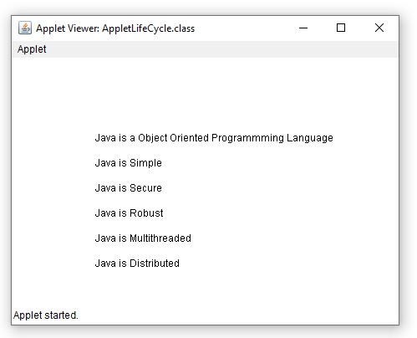Click the 'Applet started.' status message
Screen dimensions: 417x338
(46, 315)
